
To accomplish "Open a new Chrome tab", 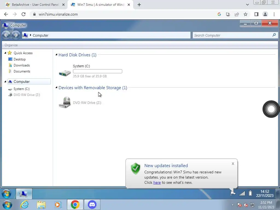I will tap(139, 5).
